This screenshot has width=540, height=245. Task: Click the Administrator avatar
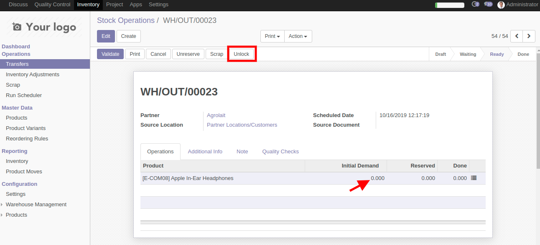[501, 5]
